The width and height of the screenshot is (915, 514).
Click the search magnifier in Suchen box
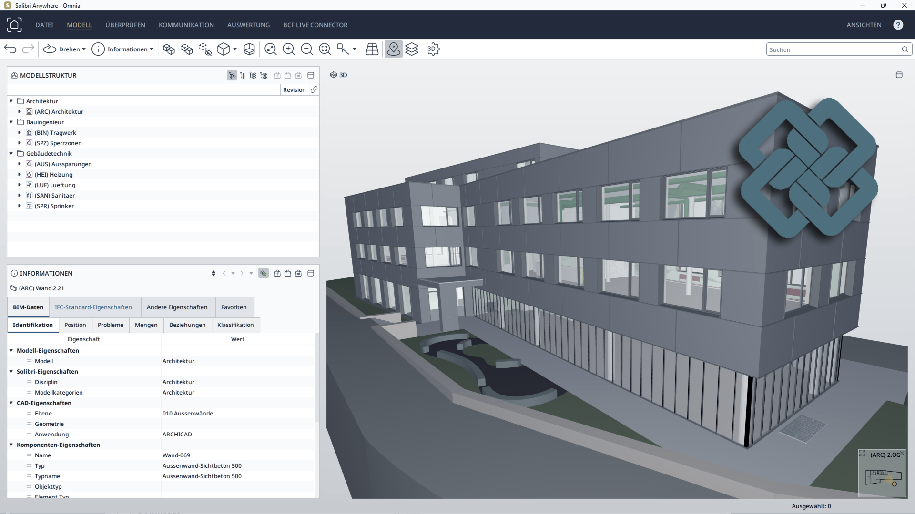pyautogui.click(x=905, y=49)
